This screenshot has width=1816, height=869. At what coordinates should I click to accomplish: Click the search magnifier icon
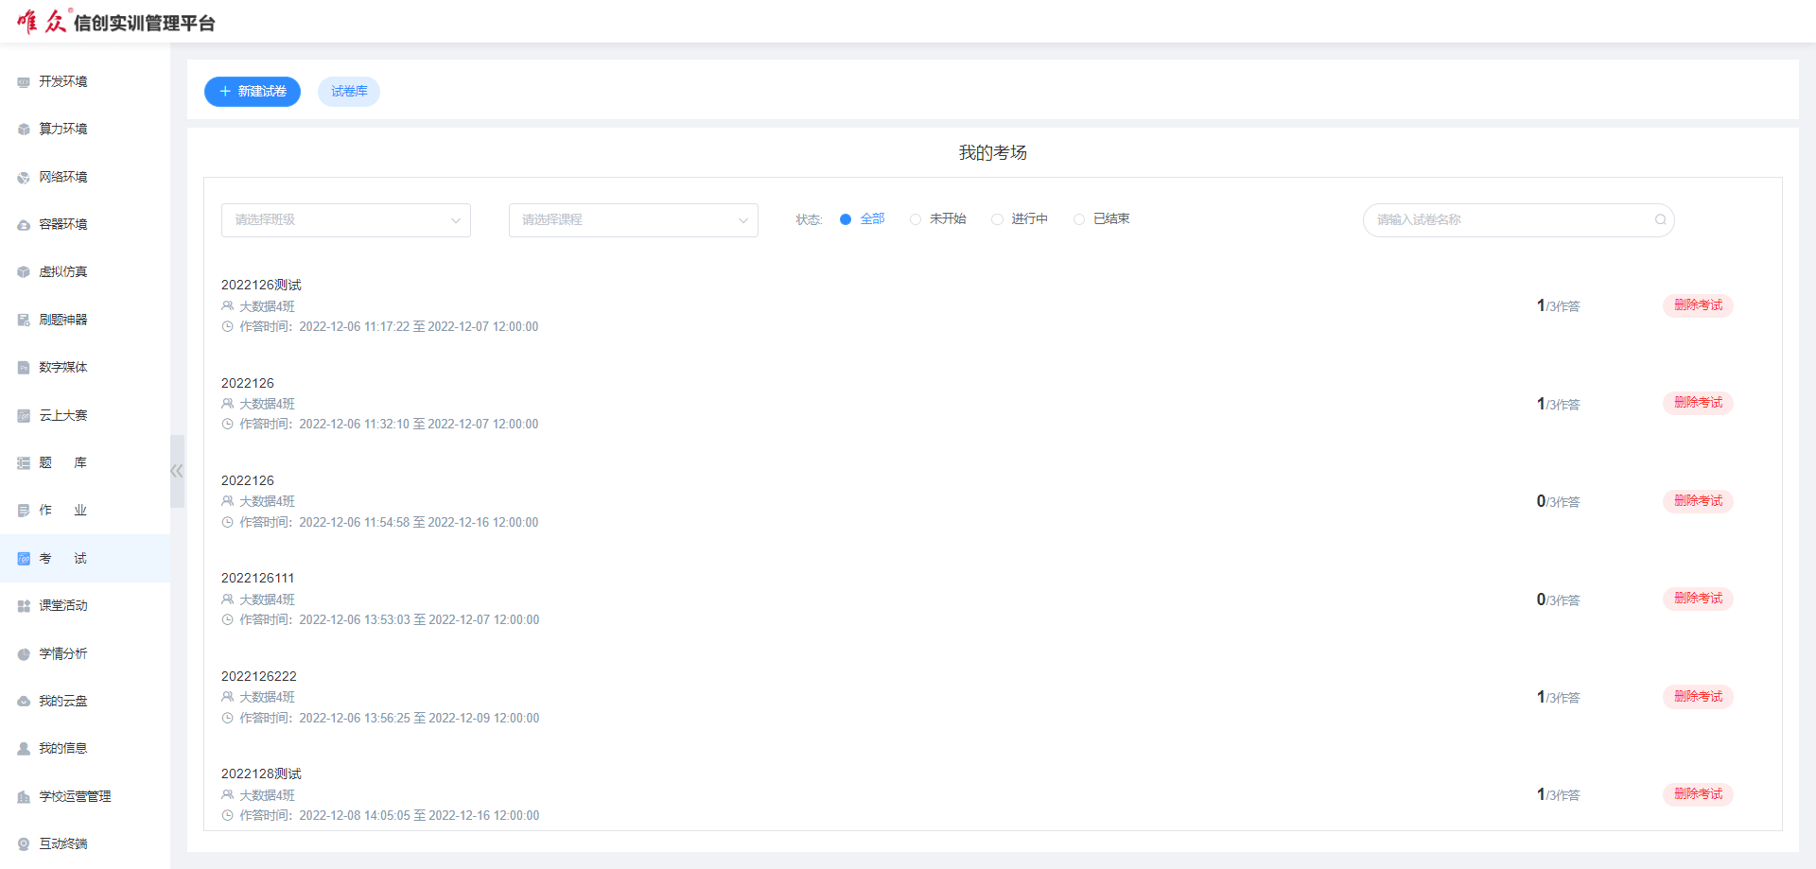click(1660, 220)
